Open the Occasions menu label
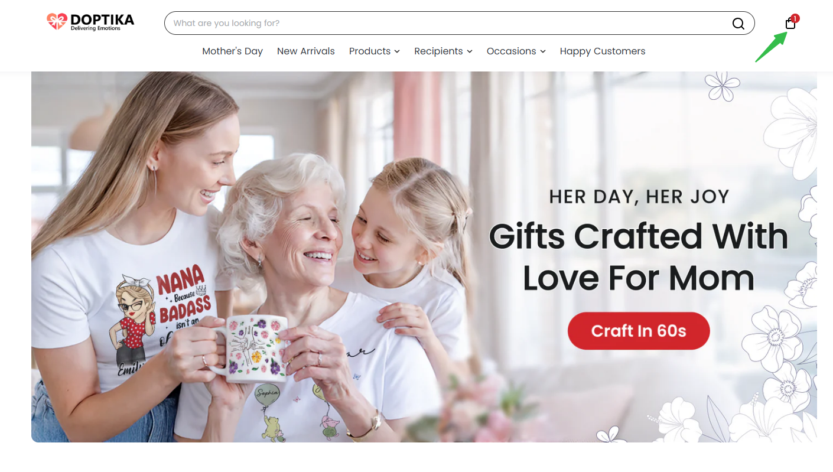The width and height of the screenshot is (833, 472). point(512,51)
